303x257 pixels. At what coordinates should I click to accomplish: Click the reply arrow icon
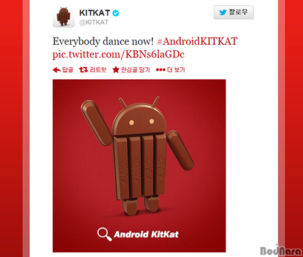[x=57, y=70]
